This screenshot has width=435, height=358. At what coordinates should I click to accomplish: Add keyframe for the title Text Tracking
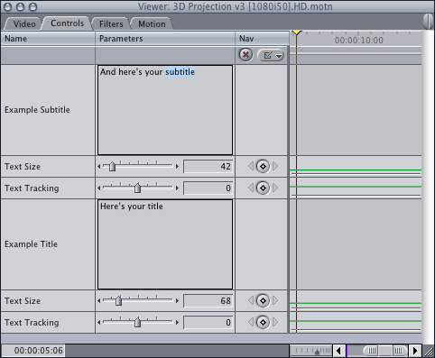(263, 322)
